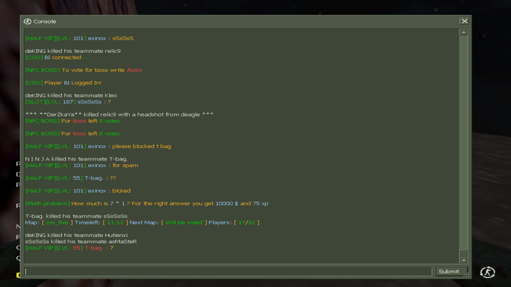The width and height of the screenshot is (511, 287).
Task: Close the Console window
Action: point(464,21)
